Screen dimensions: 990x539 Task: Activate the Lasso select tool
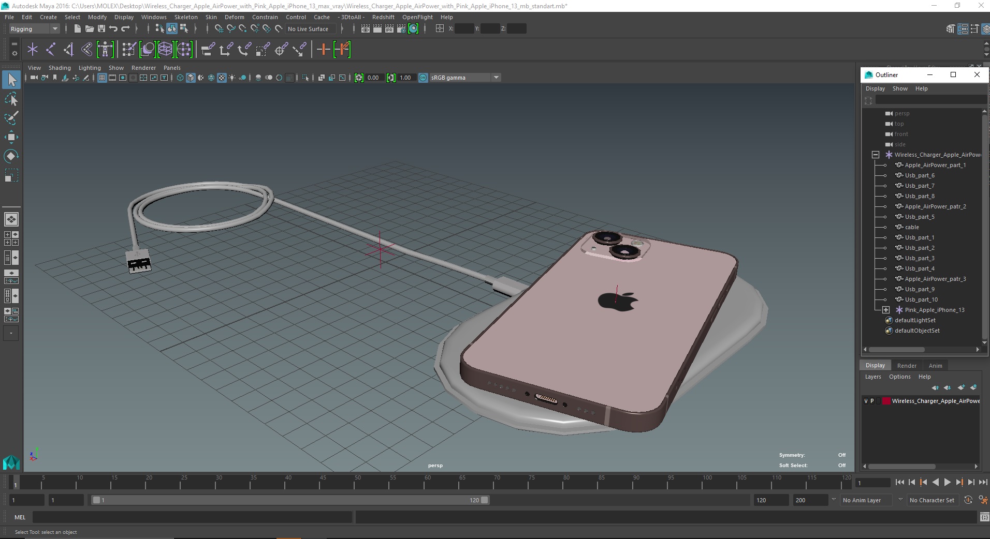(11, 99)
